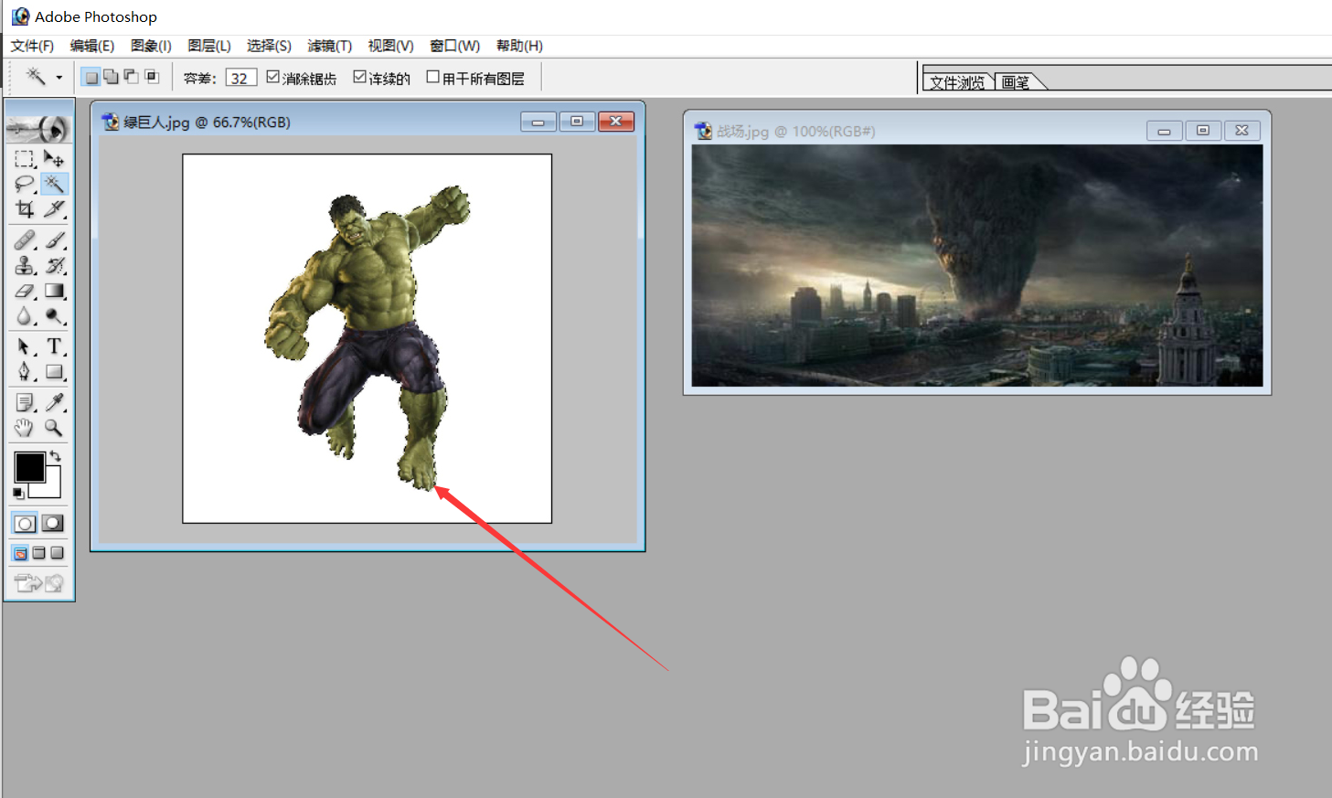
Task: Select the Rectangular Marquee tool
Action: tap(25, 159)
